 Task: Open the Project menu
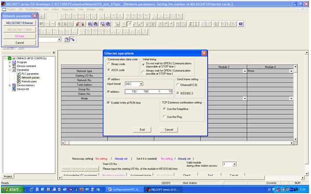click(x=11, y=9)
